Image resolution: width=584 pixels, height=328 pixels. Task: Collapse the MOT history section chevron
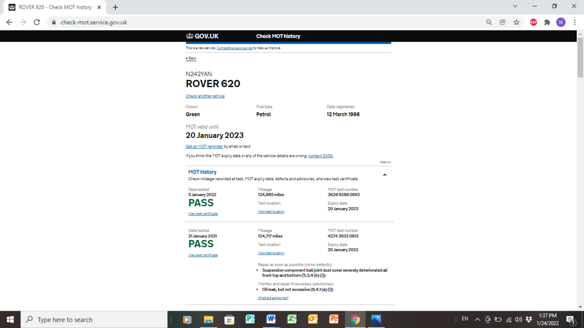click(x=385, y=175)
